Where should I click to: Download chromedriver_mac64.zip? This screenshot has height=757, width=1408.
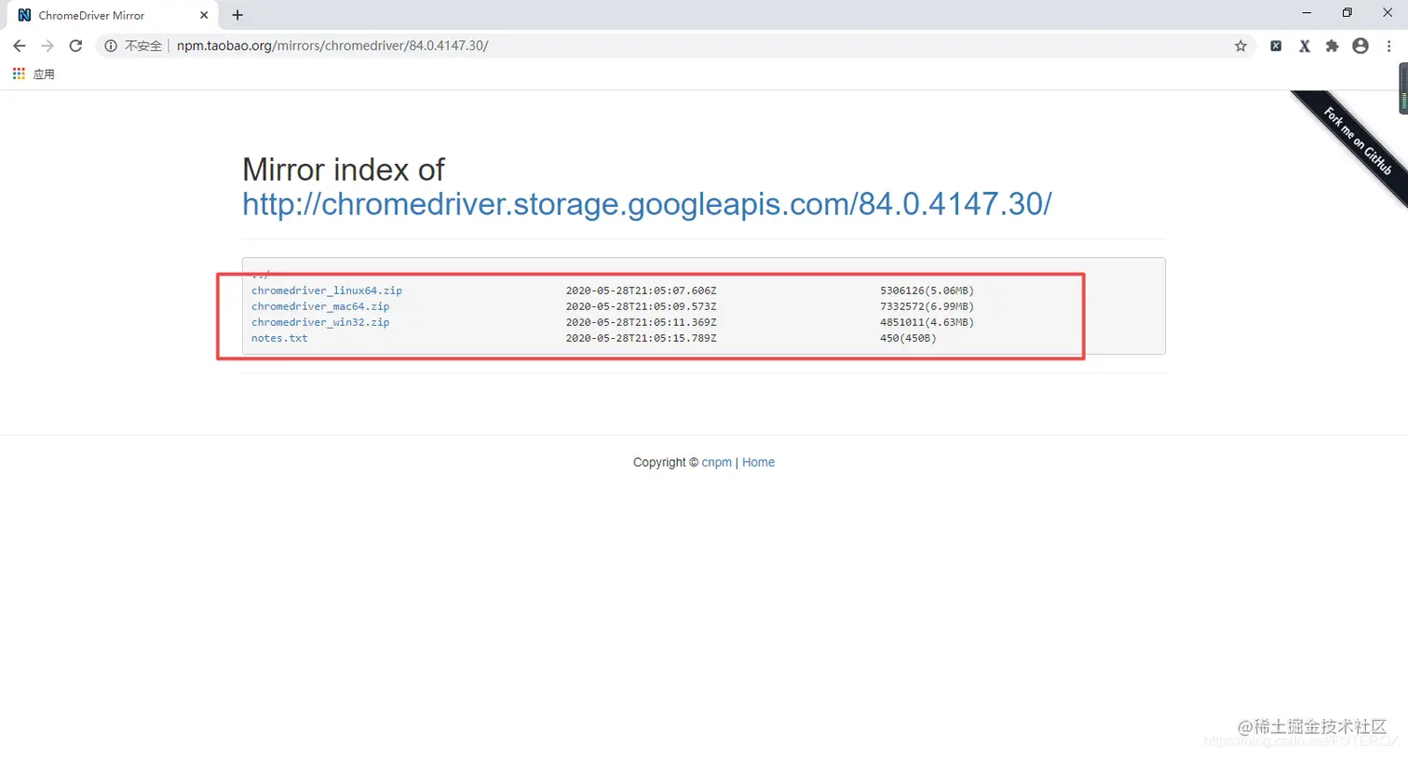click(320, 306)
